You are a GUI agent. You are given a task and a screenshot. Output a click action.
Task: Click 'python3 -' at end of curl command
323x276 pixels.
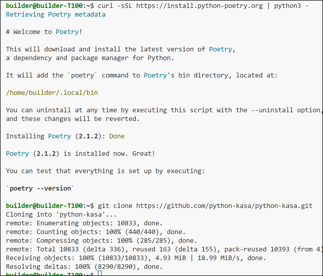291,6
